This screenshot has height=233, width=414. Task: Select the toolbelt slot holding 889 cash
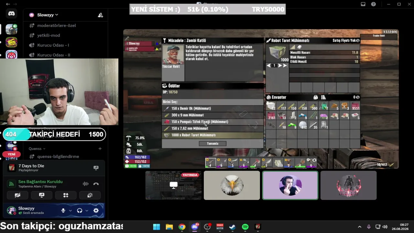(278, 163)
